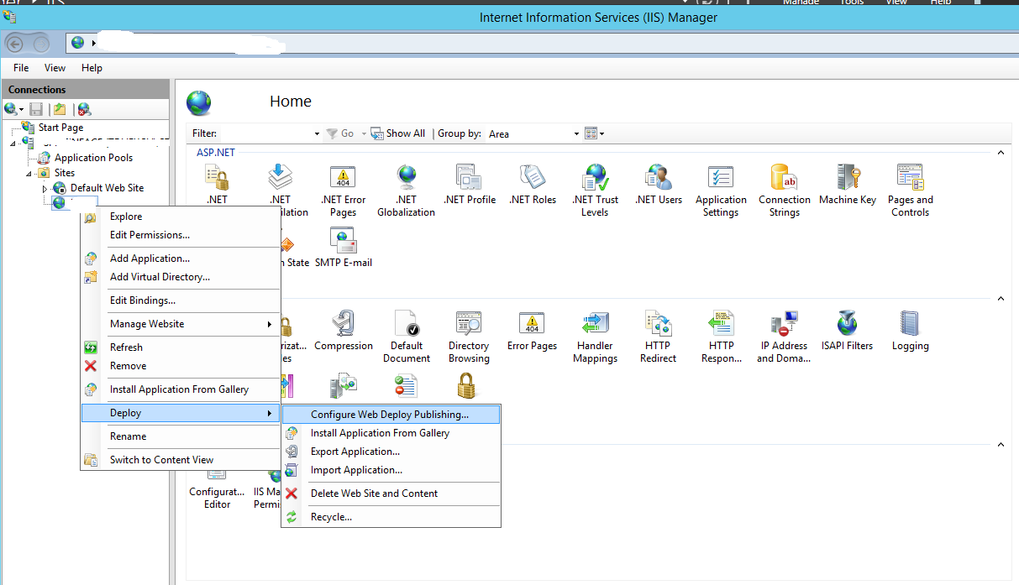1019x585 pixels.
Task: Open the .NET Users feature
Action: tap(659, 185)
